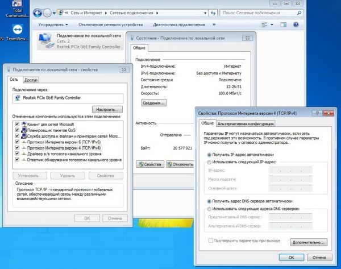Select Общие tab in Состояние window
This screenshot has height=269, width=341.
(139, 48)
